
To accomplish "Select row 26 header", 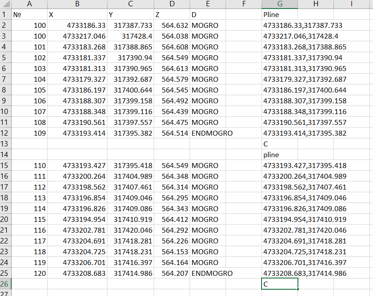I will click(x=5, y=284).
